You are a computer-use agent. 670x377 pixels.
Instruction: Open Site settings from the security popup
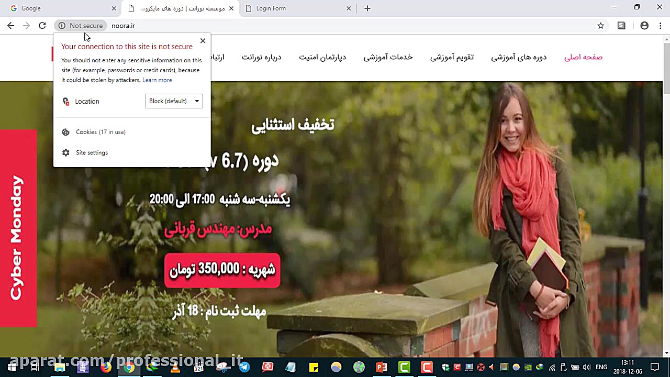(x=92, y=152)
